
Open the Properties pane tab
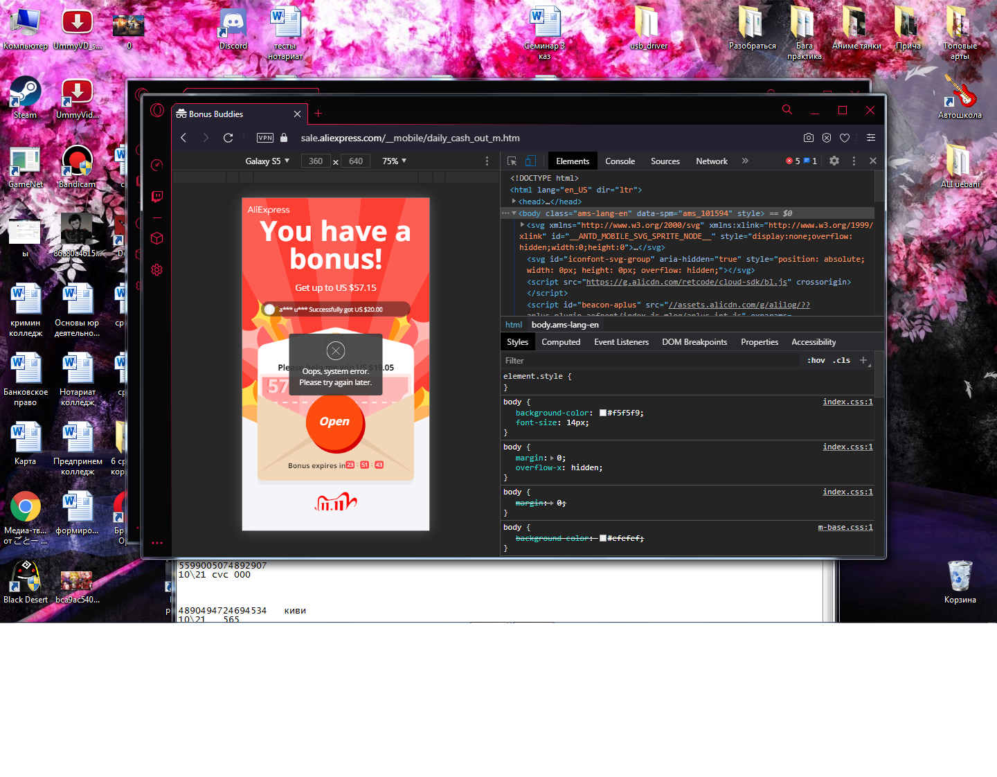(x=760, y=342)
